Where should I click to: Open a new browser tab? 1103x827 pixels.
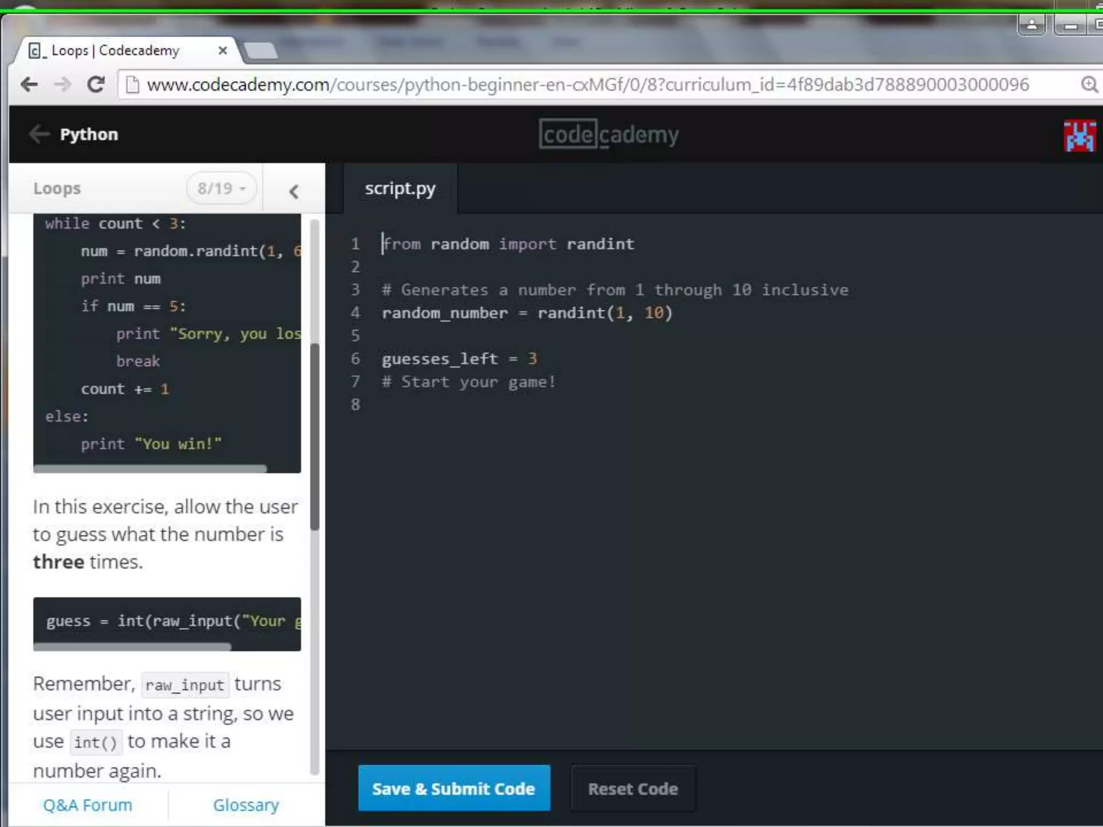tap(261, 51)
